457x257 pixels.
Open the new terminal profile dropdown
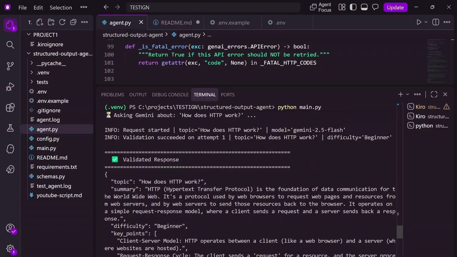(x=407, y=94)
